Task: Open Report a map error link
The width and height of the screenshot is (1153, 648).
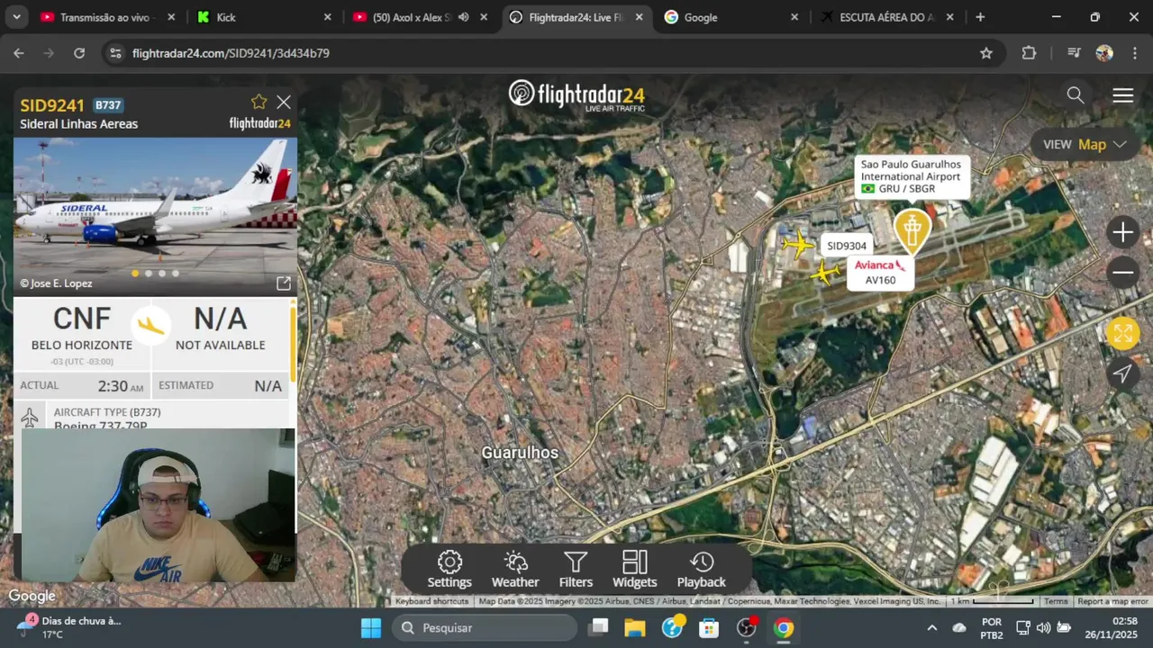Action: click(x=1112, y=601)
